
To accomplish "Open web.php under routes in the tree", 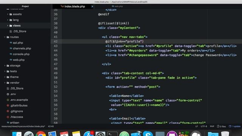I will click(19, 60).
